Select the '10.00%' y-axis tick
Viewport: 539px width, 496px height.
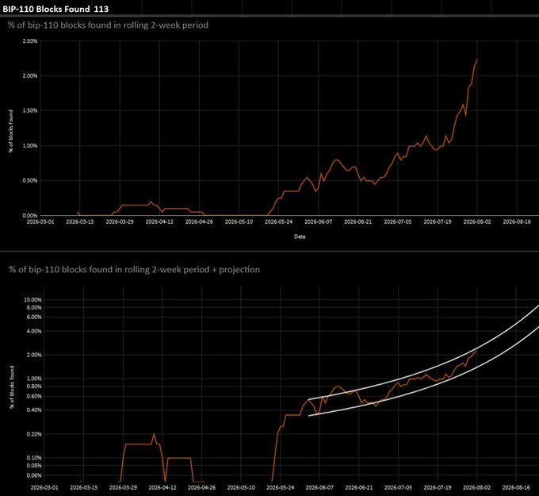(32, 300)
